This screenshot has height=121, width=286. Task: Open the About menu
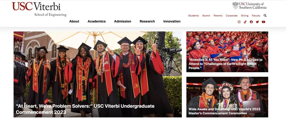[74, 21]
